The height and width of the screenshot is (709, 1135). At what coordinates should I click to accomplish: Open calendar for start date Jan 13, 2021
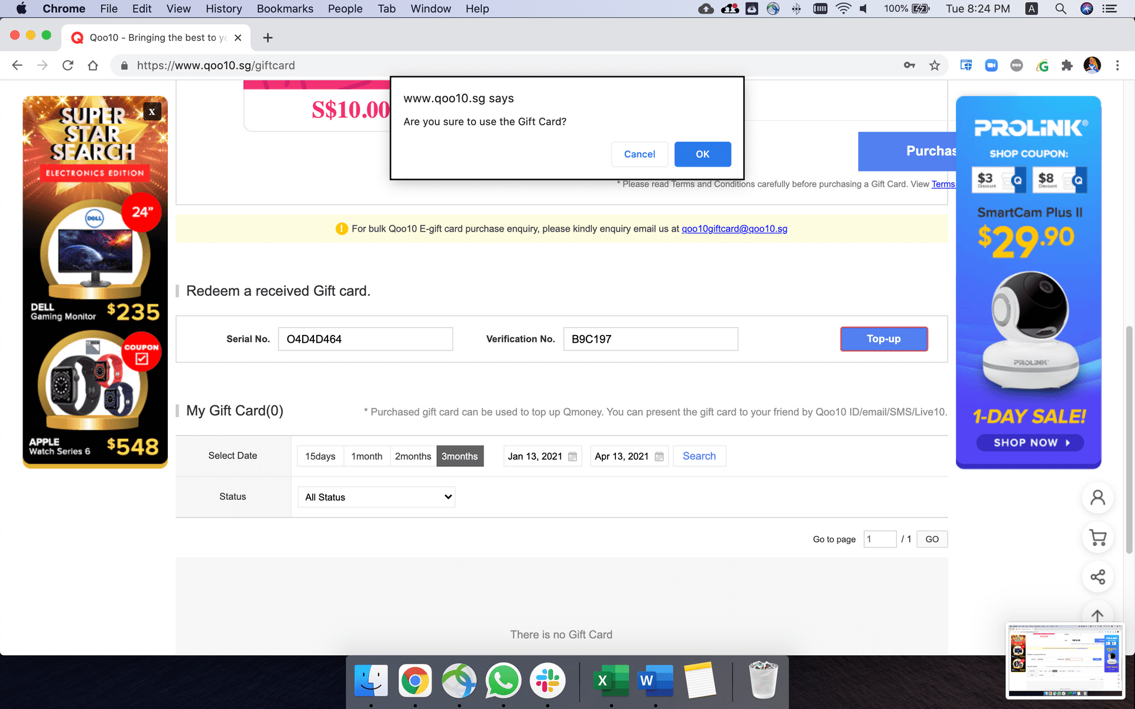tap(572, 457)
